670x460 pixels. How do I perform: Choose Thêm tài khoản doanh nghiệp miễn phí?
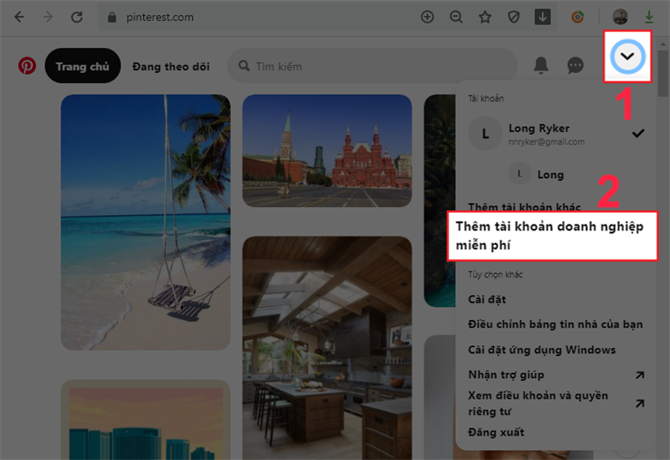552,235
